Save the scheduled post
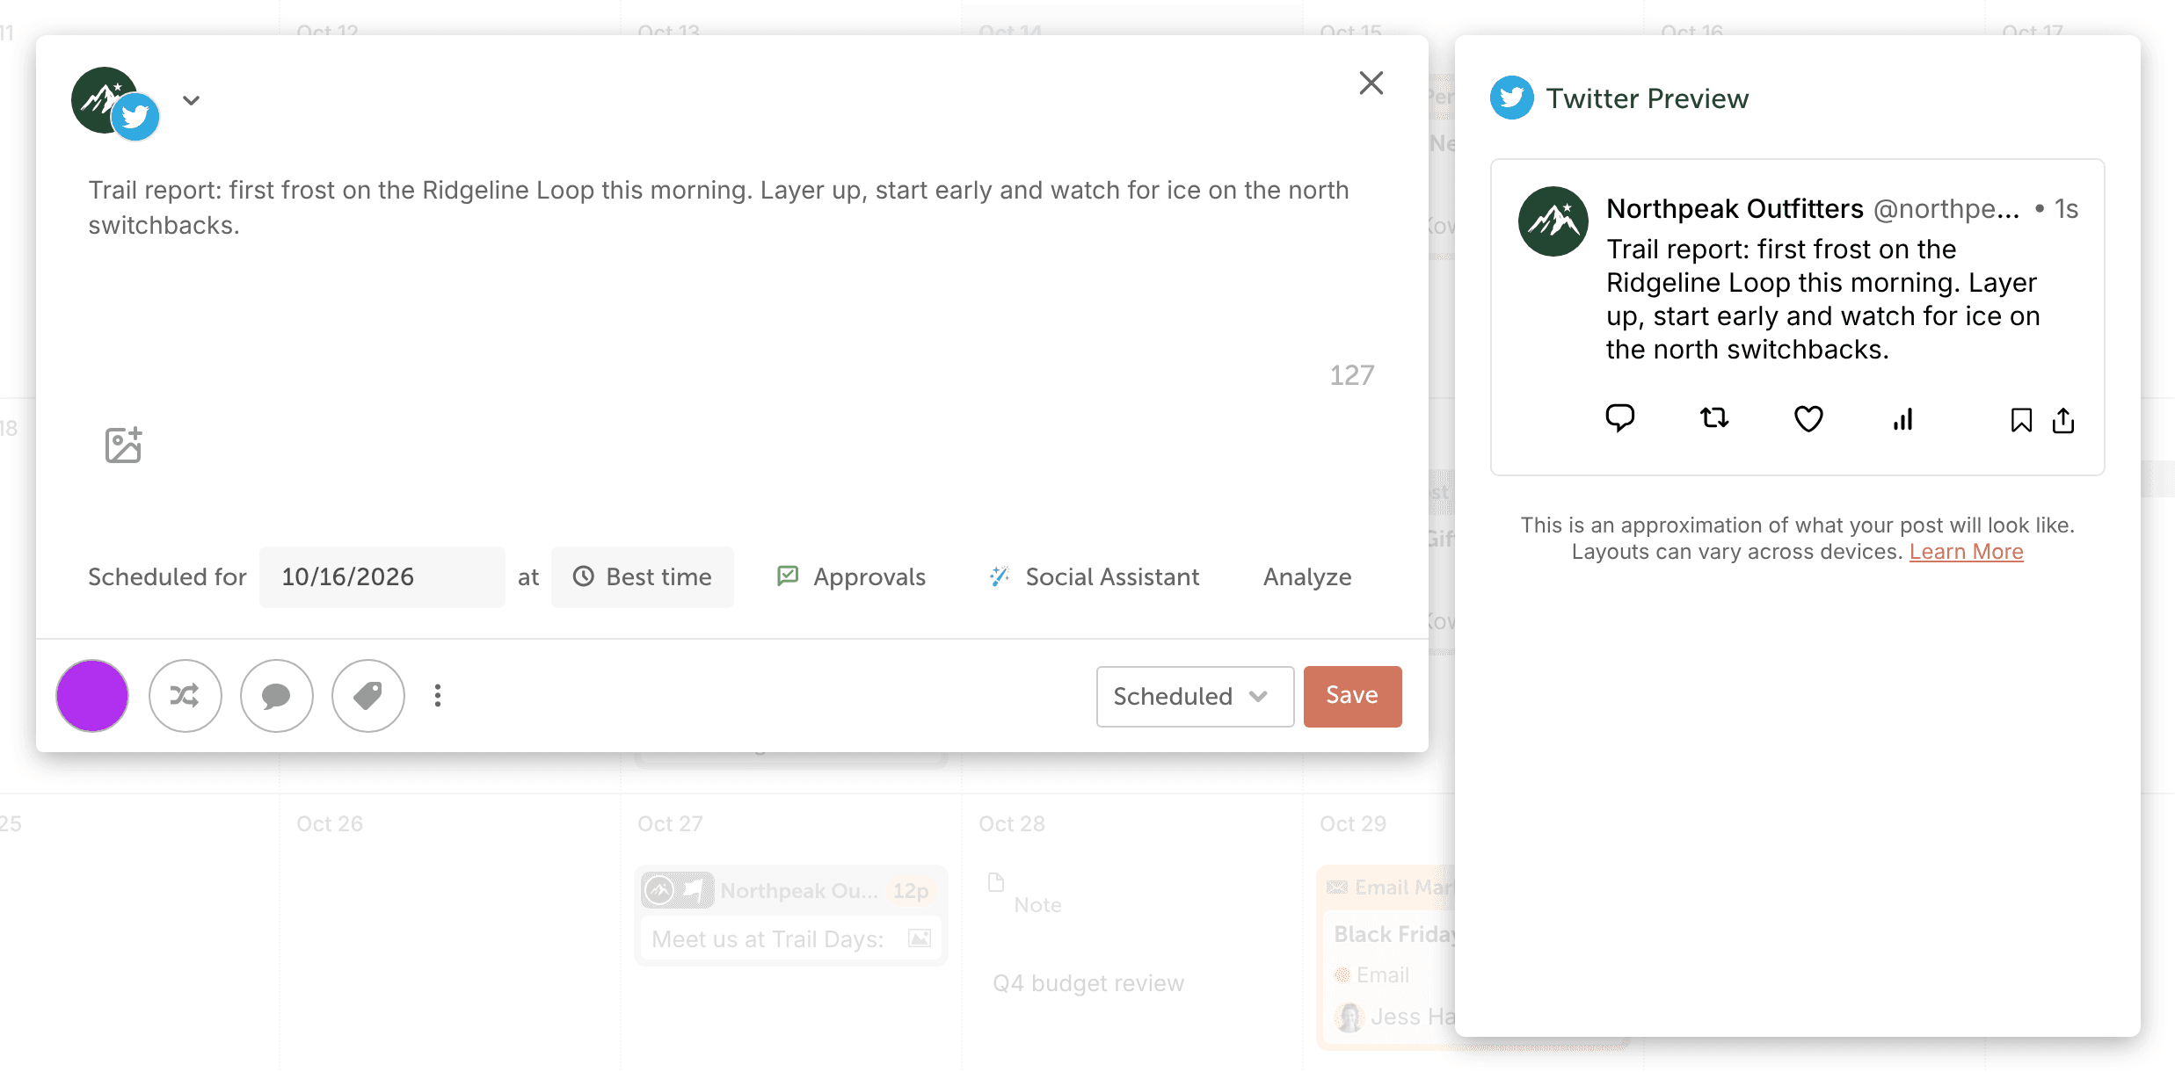Viewport: 2175px width, 1072px height. tap(1352, 697)
